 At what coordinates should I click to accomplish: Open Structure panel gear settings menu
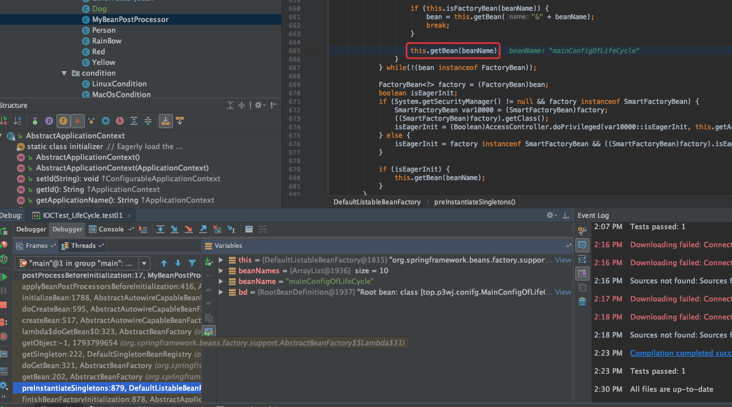click(259, 105)
